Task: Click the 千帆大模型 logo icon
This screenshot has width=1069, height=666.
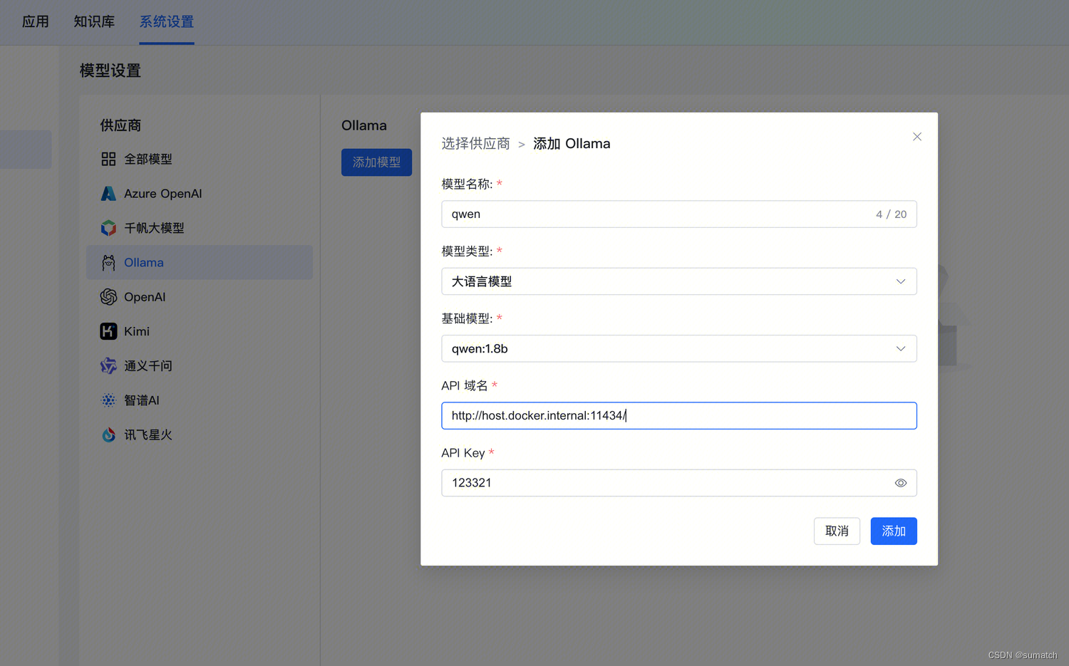Action: point(108,228)
